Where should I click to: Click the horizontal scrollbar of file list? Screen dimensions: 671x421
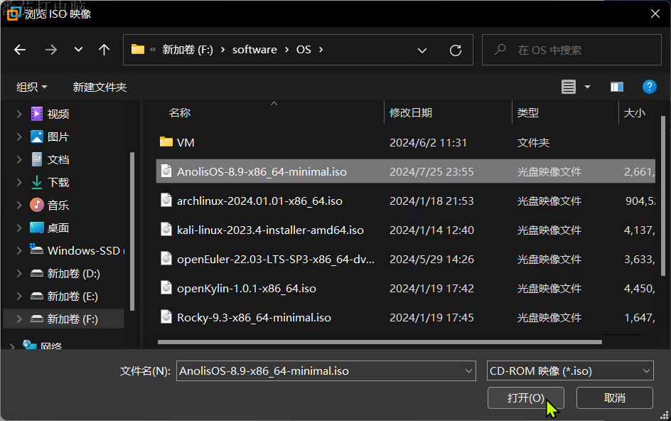(x=380, y=342)
